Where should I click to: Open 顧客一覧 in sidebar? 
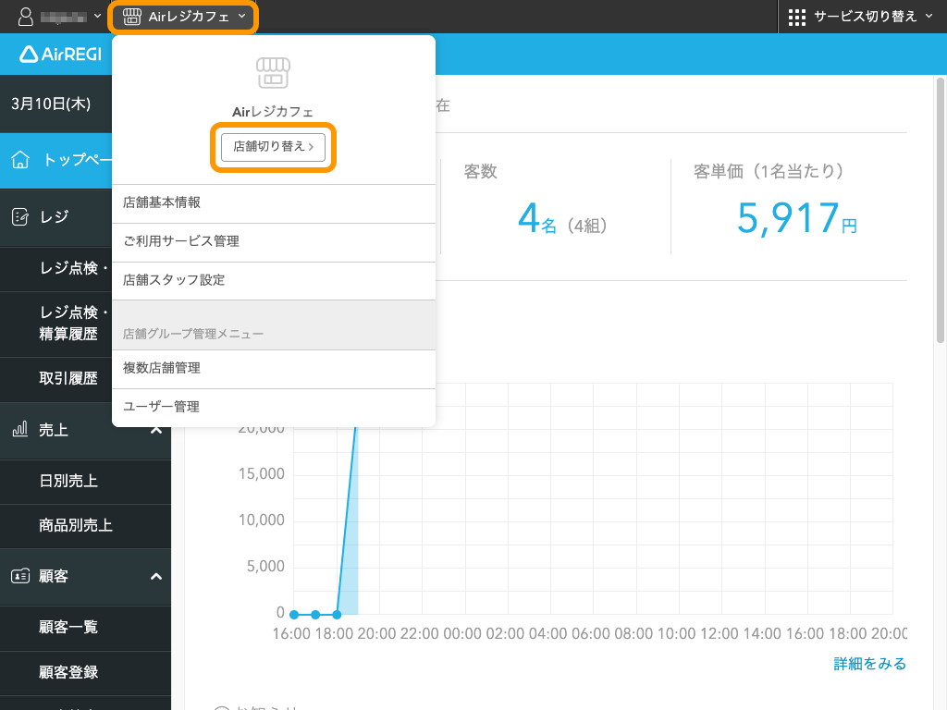click(85, 628)
